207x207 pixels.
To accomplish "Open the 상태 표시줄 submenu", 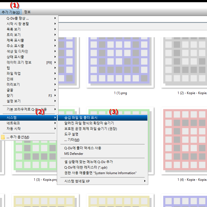I will 29,57.
